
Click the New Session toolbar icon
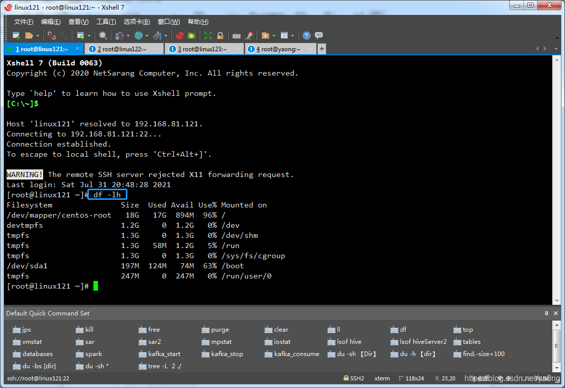point(16,36)
